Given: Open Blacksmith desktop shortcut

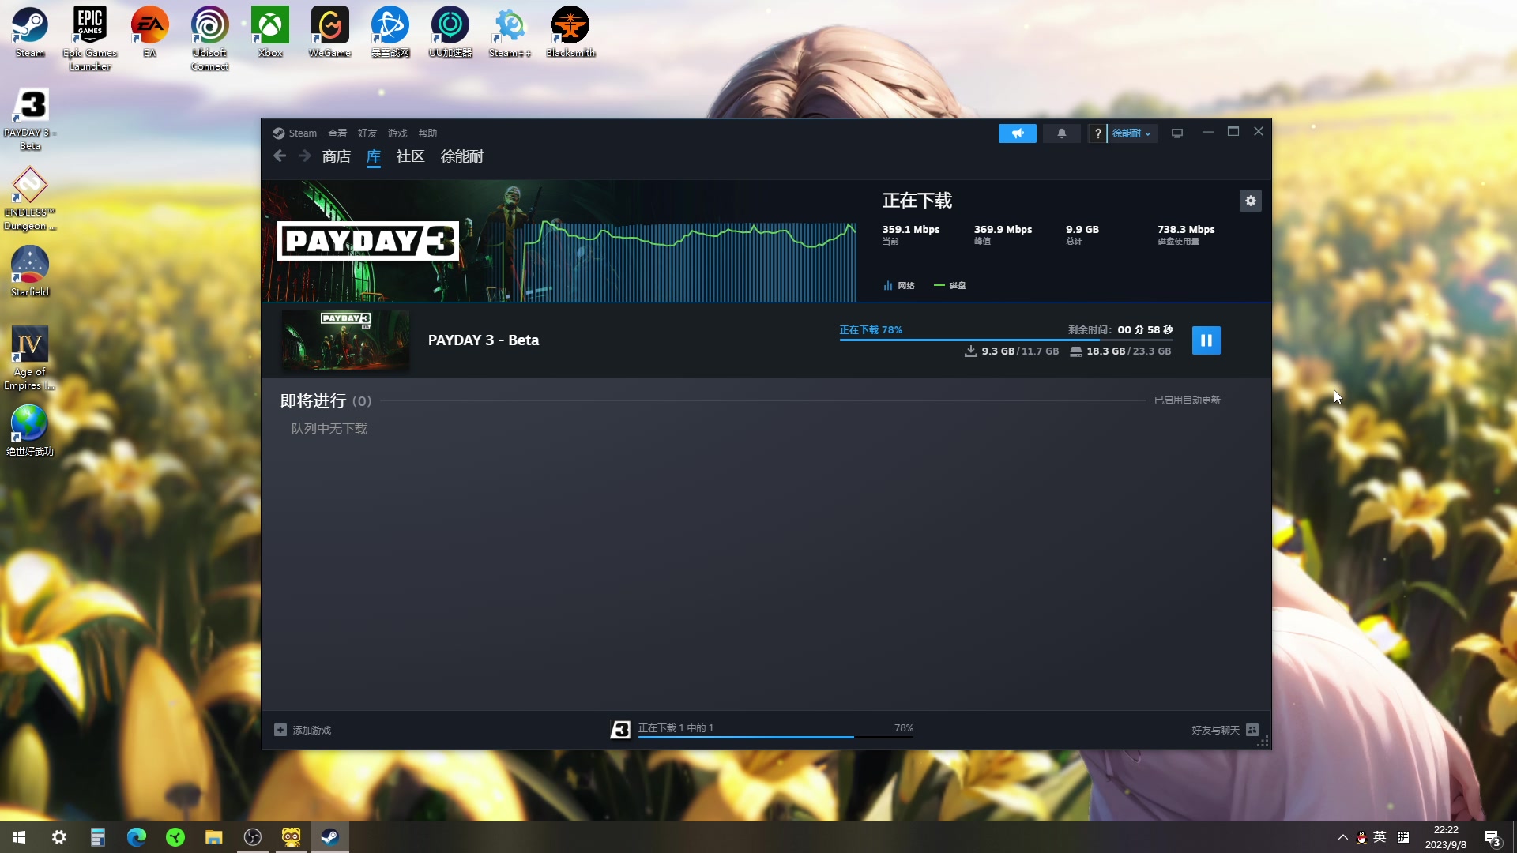Looking at the screenshot, I should 570,33.
